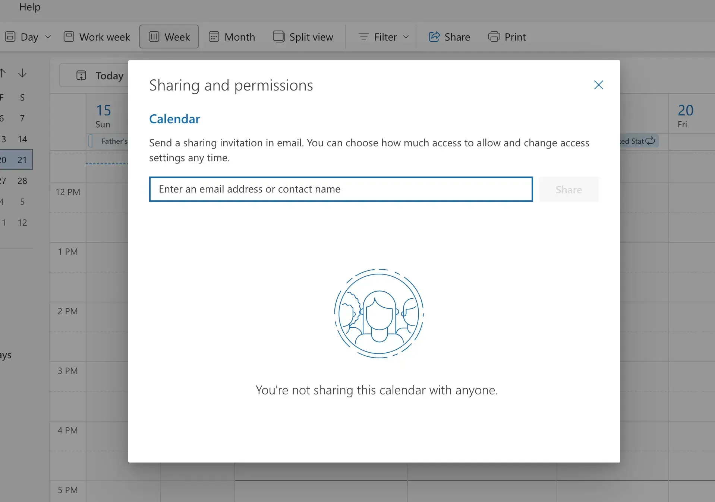Screen dimensions: 715x502
Task: Click the Sunday 15 date header
Action: click(x=104, y=115)
